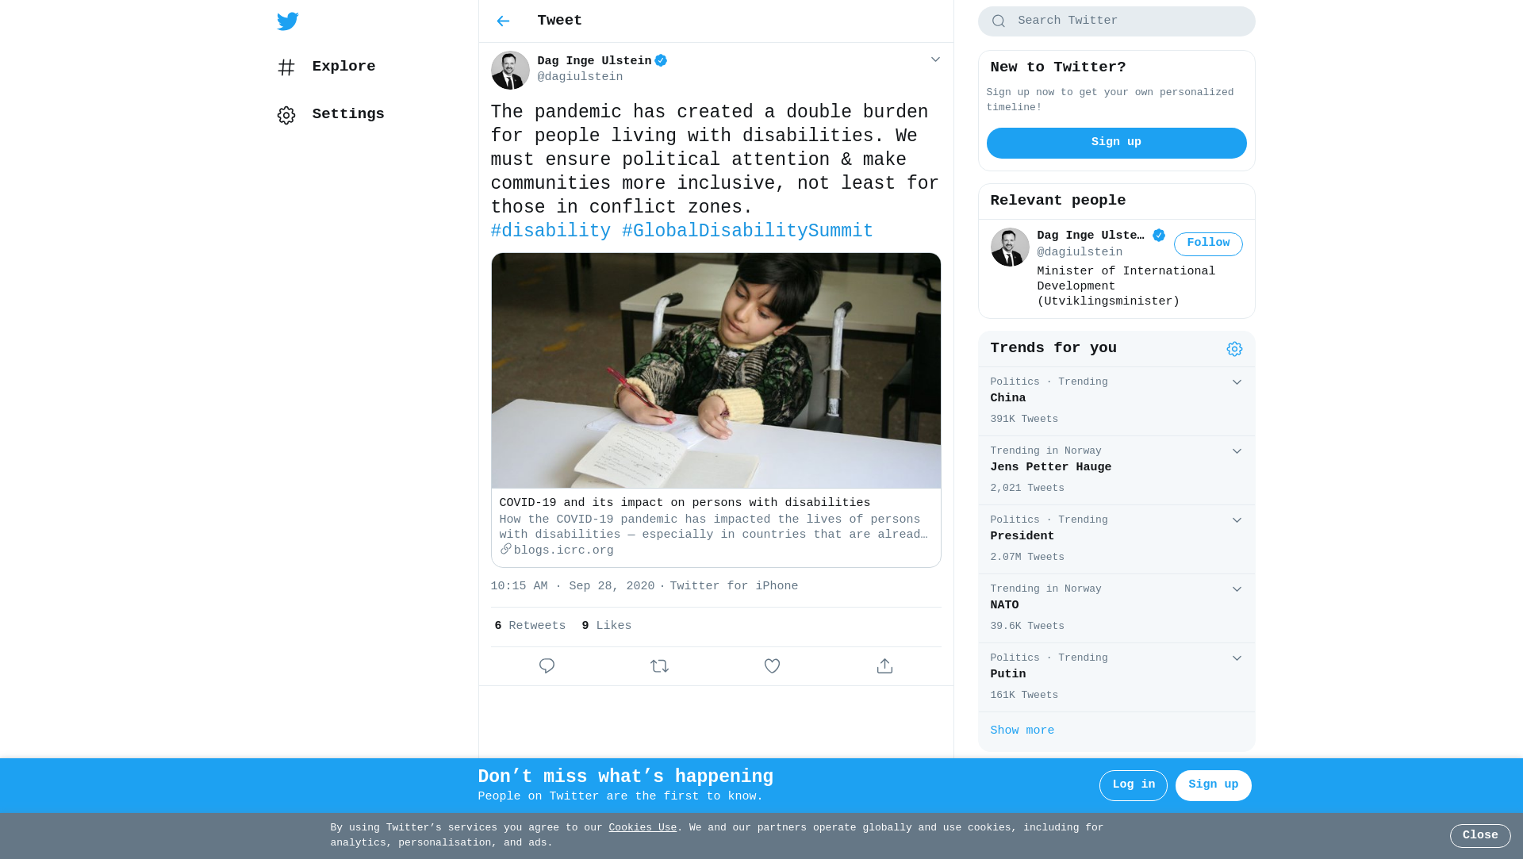Click the Settings gear in left sidebar
This screenshot has width=1523, height=859.
click(286, 115)
